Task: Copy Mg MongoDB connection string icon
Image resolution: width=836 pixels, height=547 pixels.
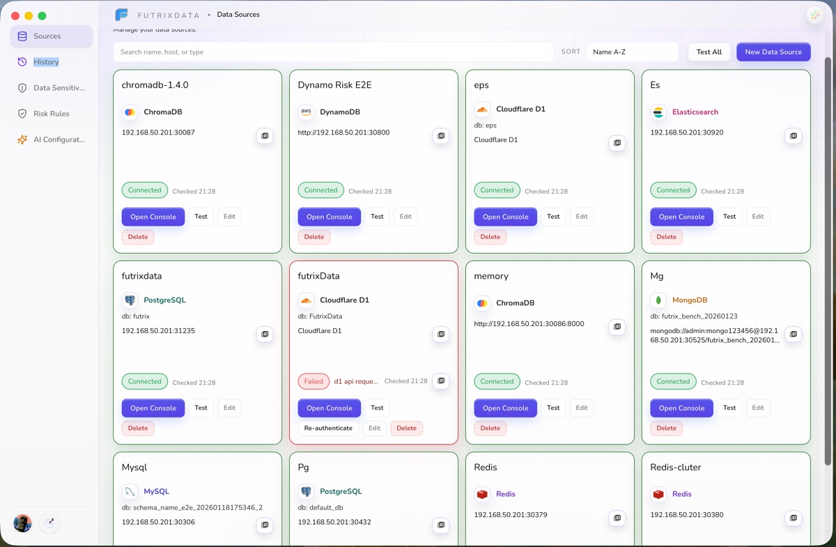Action: 794,334
